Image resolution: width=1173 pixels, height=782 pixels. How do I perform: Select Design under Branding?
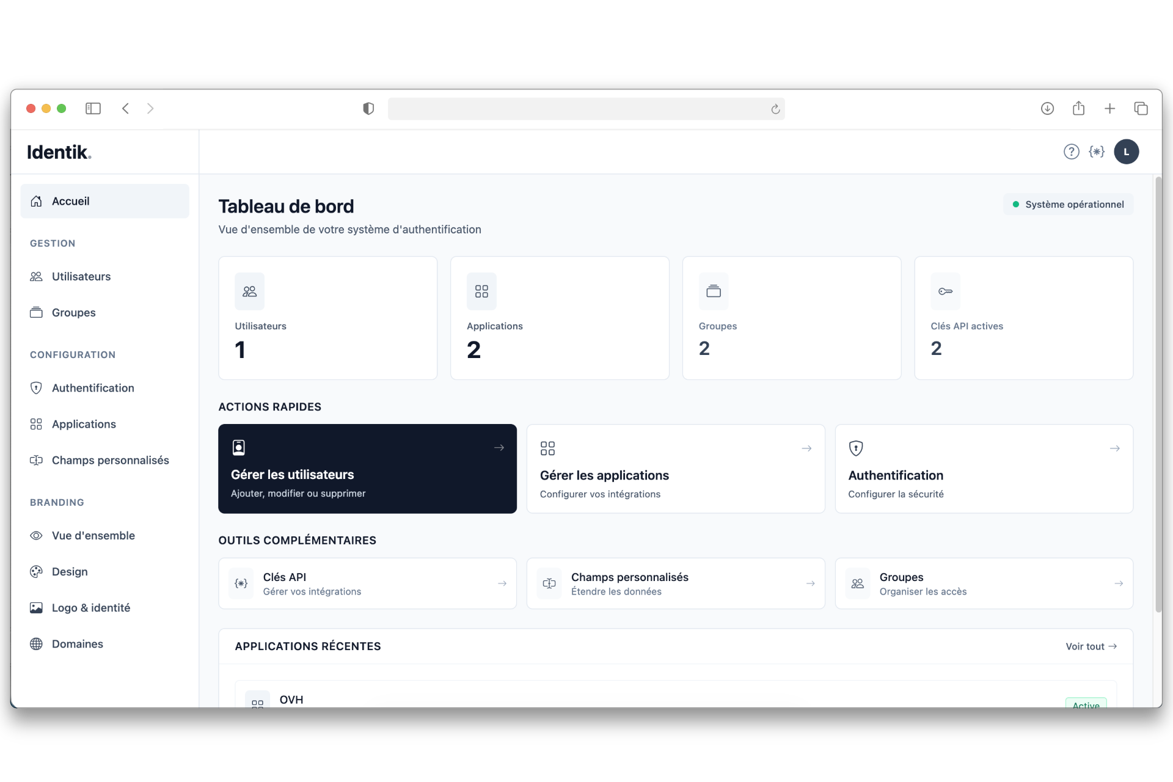(x=70, y=572)
